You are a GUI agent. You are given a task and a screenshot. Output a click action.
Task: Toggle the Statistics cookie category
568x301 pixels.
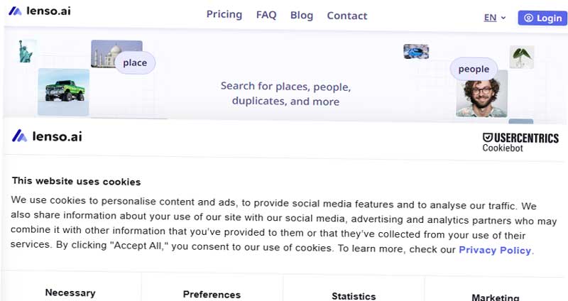click(x=354, y=296)
